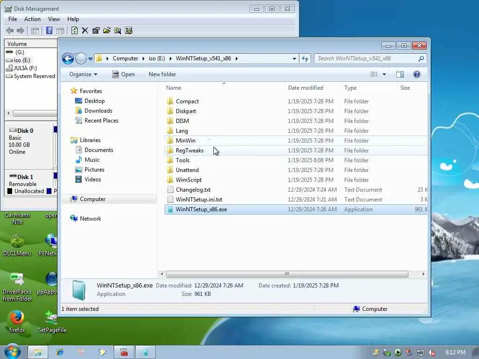The width and height of the screenshot is (479, 359).
Task: Click the New folder button
Action: (162, 74)
